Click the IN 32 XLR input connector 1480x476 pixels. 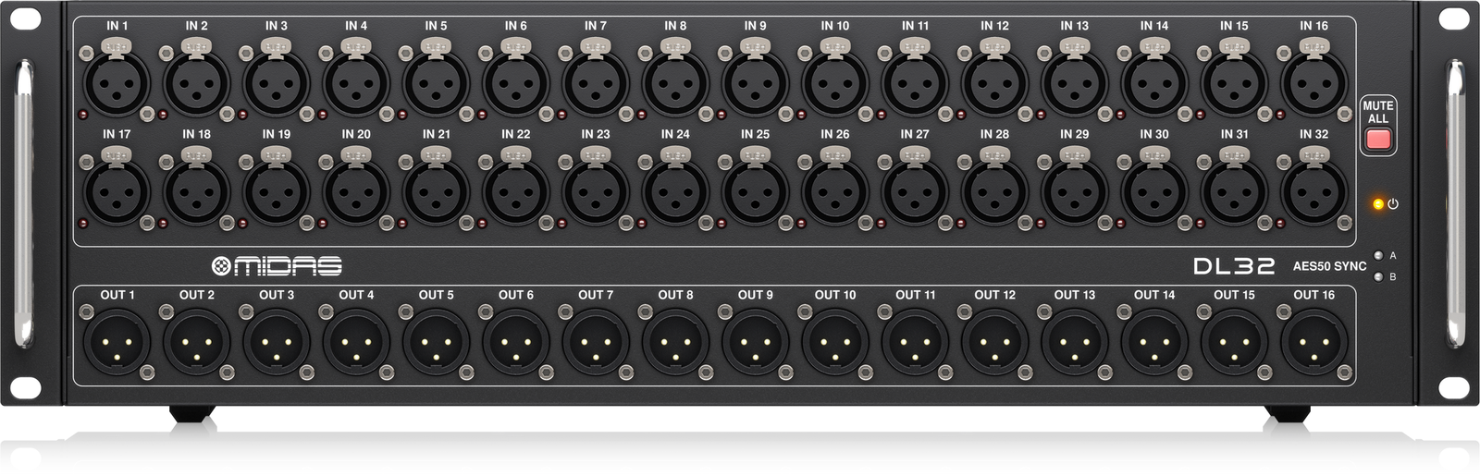tap(1313, 191)
